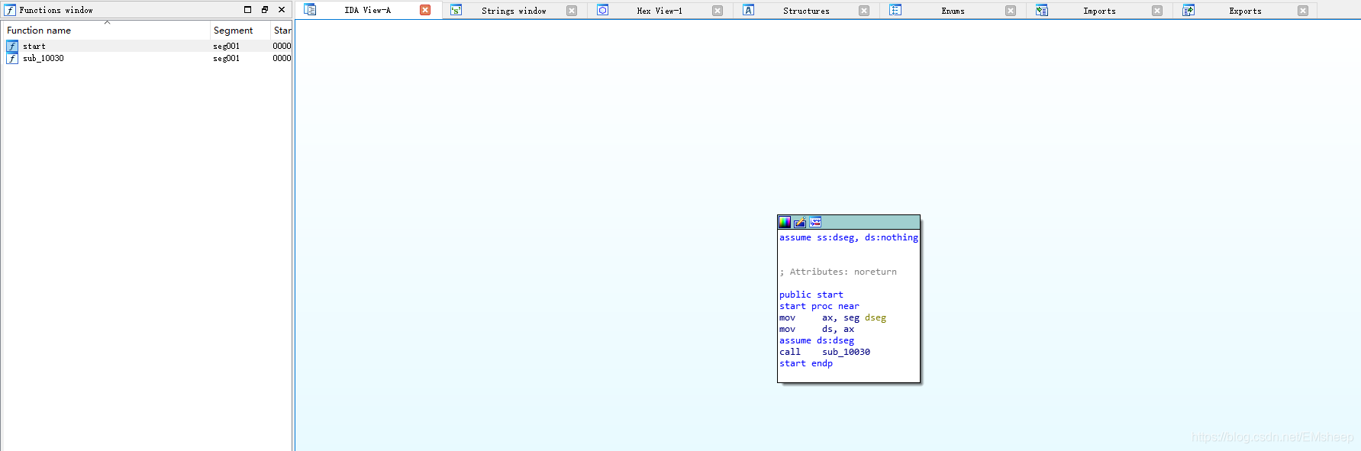Viewport: 1361px width, 451px height.
Task: Open the Imports tab
Action: [1099, 11]
